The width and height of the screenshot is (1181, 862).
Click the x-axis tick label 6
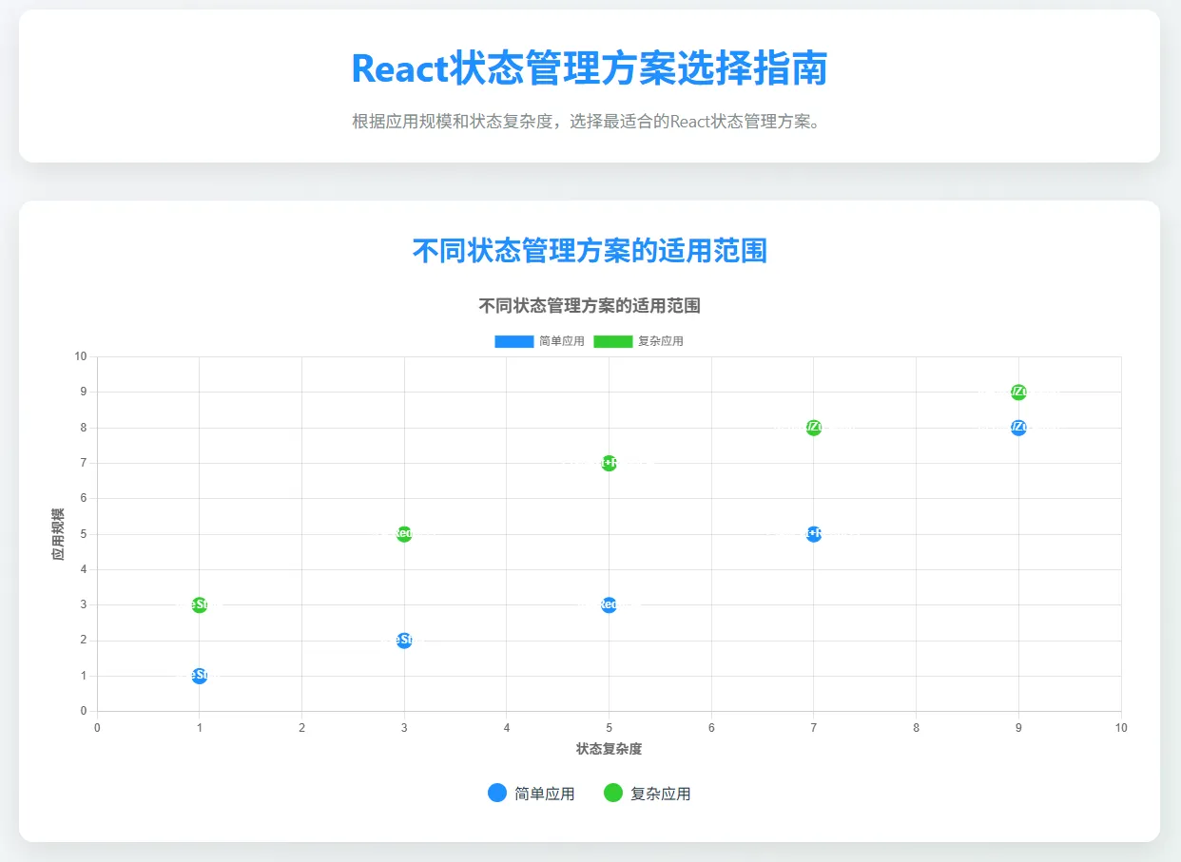tap(711, 728)
